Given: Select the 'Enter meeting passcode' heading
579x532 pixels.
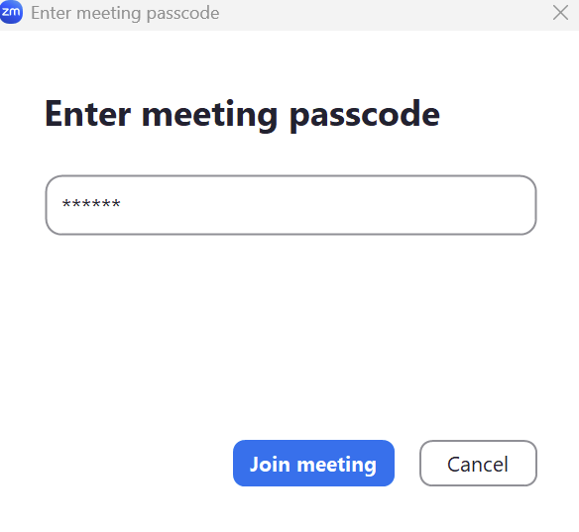Looking at the screenshot, I should (242, 114).
